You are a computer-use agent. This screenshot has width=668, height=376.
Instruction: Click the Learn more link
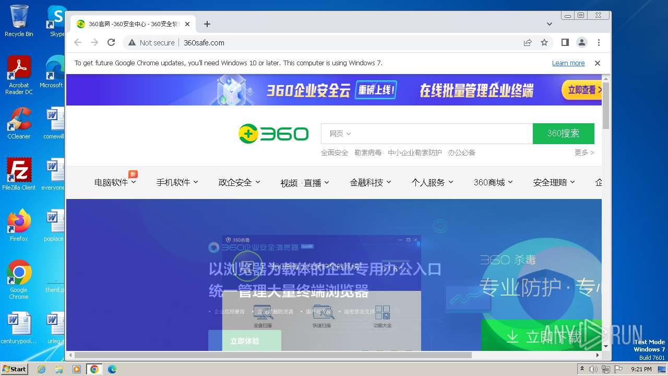tap(568, 63)
